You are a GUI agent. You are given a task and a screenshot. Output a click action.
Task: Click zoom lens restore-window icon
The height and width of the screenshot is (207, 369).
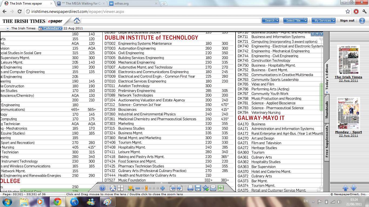pos(317,34)
